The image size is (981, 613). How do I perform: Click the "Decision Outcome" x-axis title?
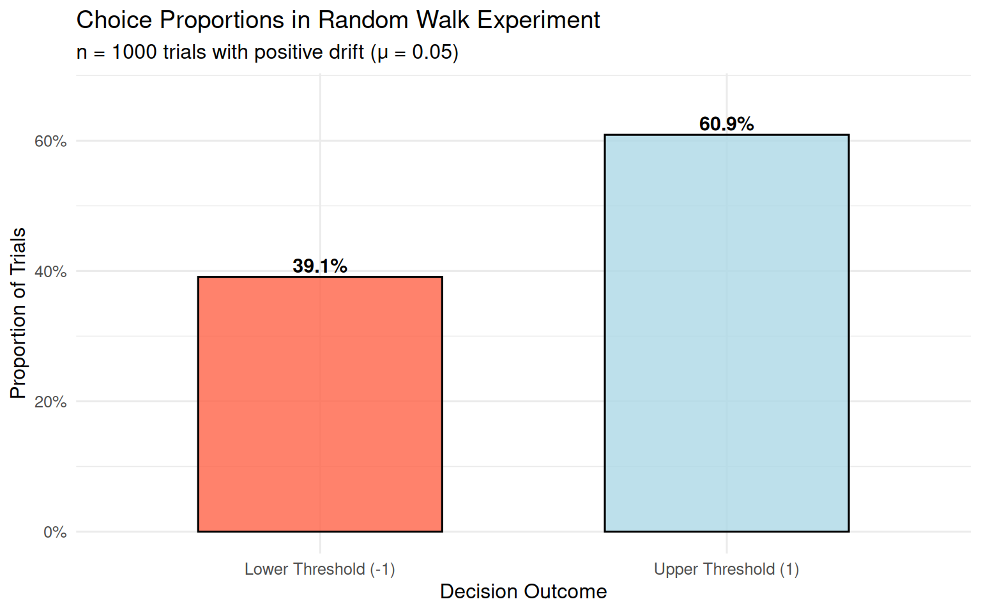523,591
